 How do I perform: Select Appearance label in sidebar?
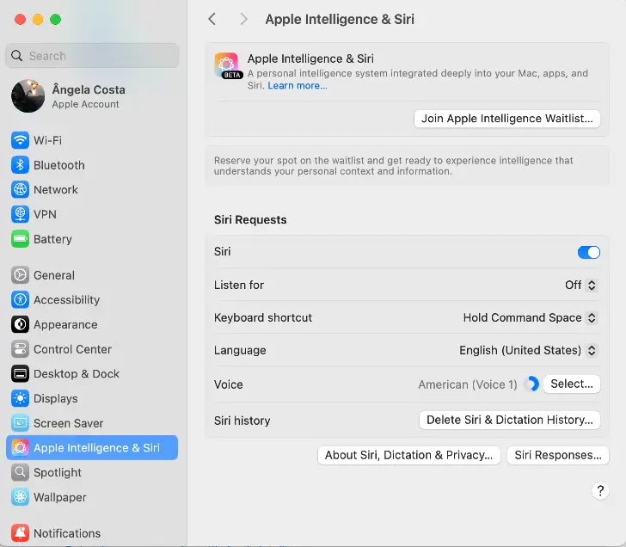65,324
